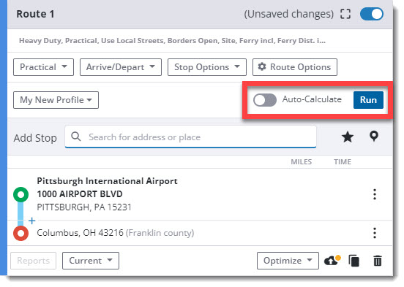404x287 pixels.
Task: Enable the Auto-Calculate toggle
Action: [x=265, y=100]
